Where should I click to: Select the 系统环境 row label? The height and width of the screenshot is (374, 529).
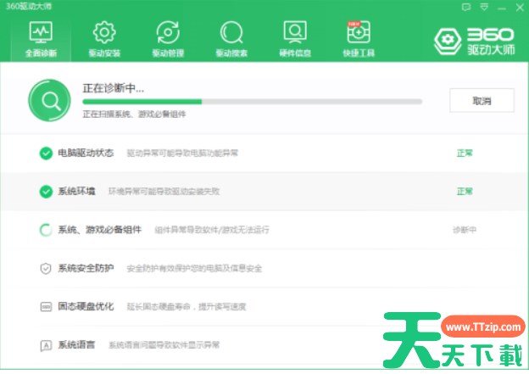coord(76,192)
